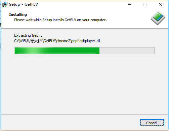This screenshot has height=131, width=169.
Task: Click the 'Setup - GetFLV' title text
Action: pyautogui.click(x=24, y=4)
